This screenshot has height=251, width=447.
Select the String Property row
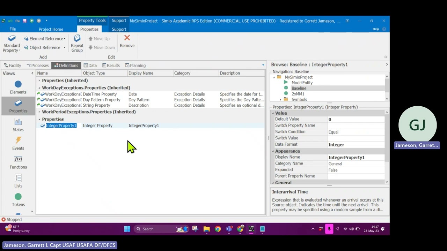click(x=151, y=105)
